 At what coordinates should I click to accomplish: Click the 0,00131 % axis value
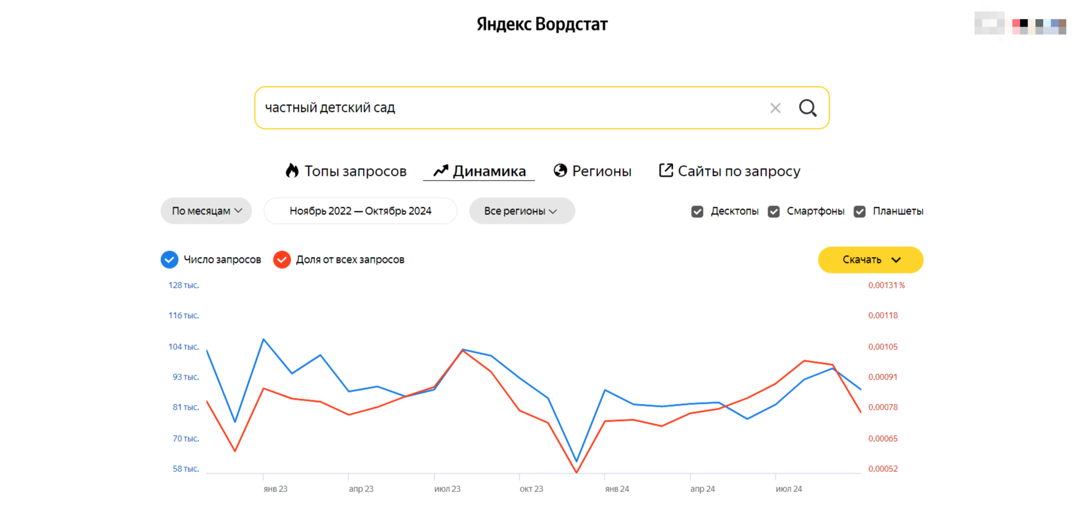tap(887, 285)
